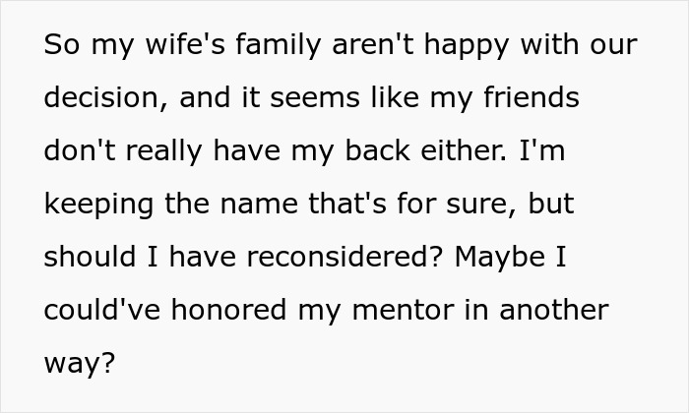Click the final word "way?"

point(80,364)
